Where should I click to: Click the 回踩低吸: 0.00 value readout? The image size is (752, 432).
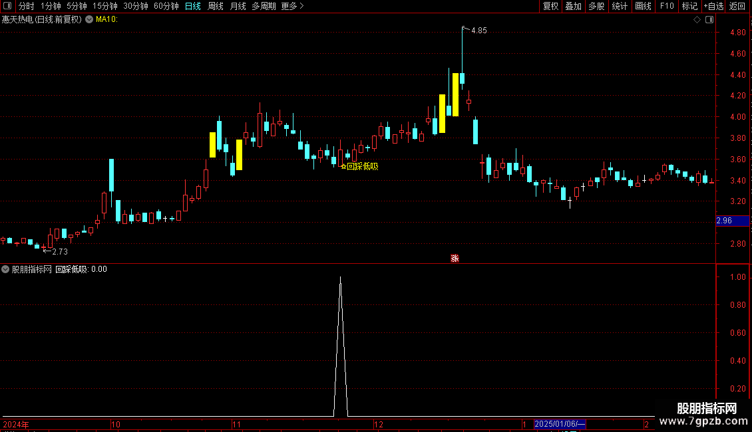point(81,269)
